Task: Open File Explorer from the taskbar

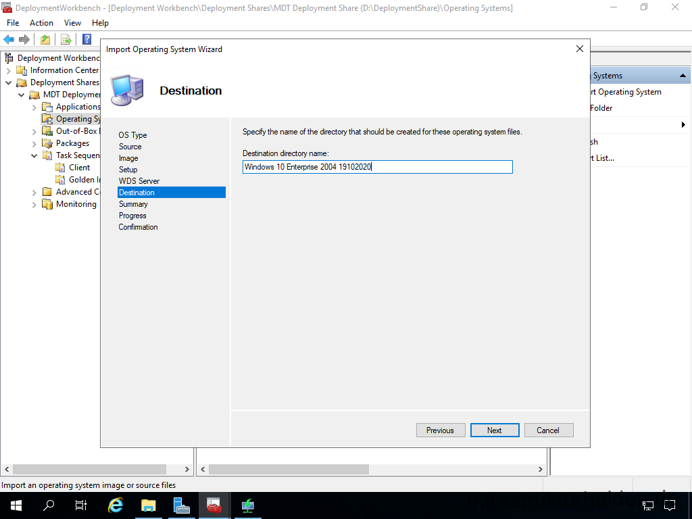Action: tap(149, 505)
